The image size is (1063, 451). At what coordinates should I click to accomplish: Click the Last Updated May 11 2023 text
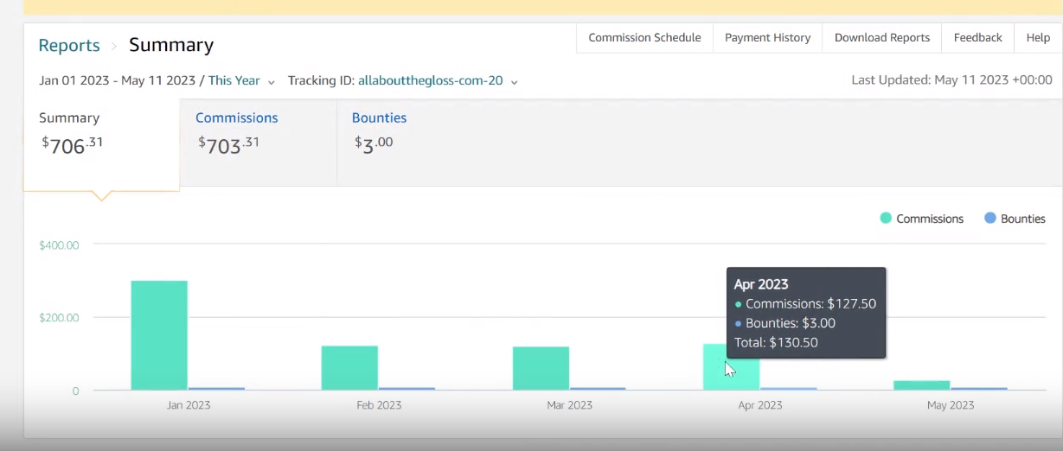[x=952, y=79]
